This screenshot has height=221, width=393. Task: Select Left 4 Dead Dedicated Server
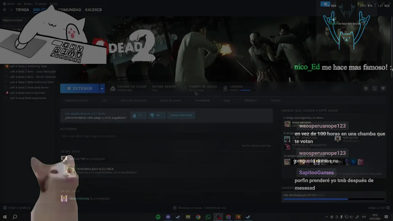pyautogui.click(x=28, y=98)
